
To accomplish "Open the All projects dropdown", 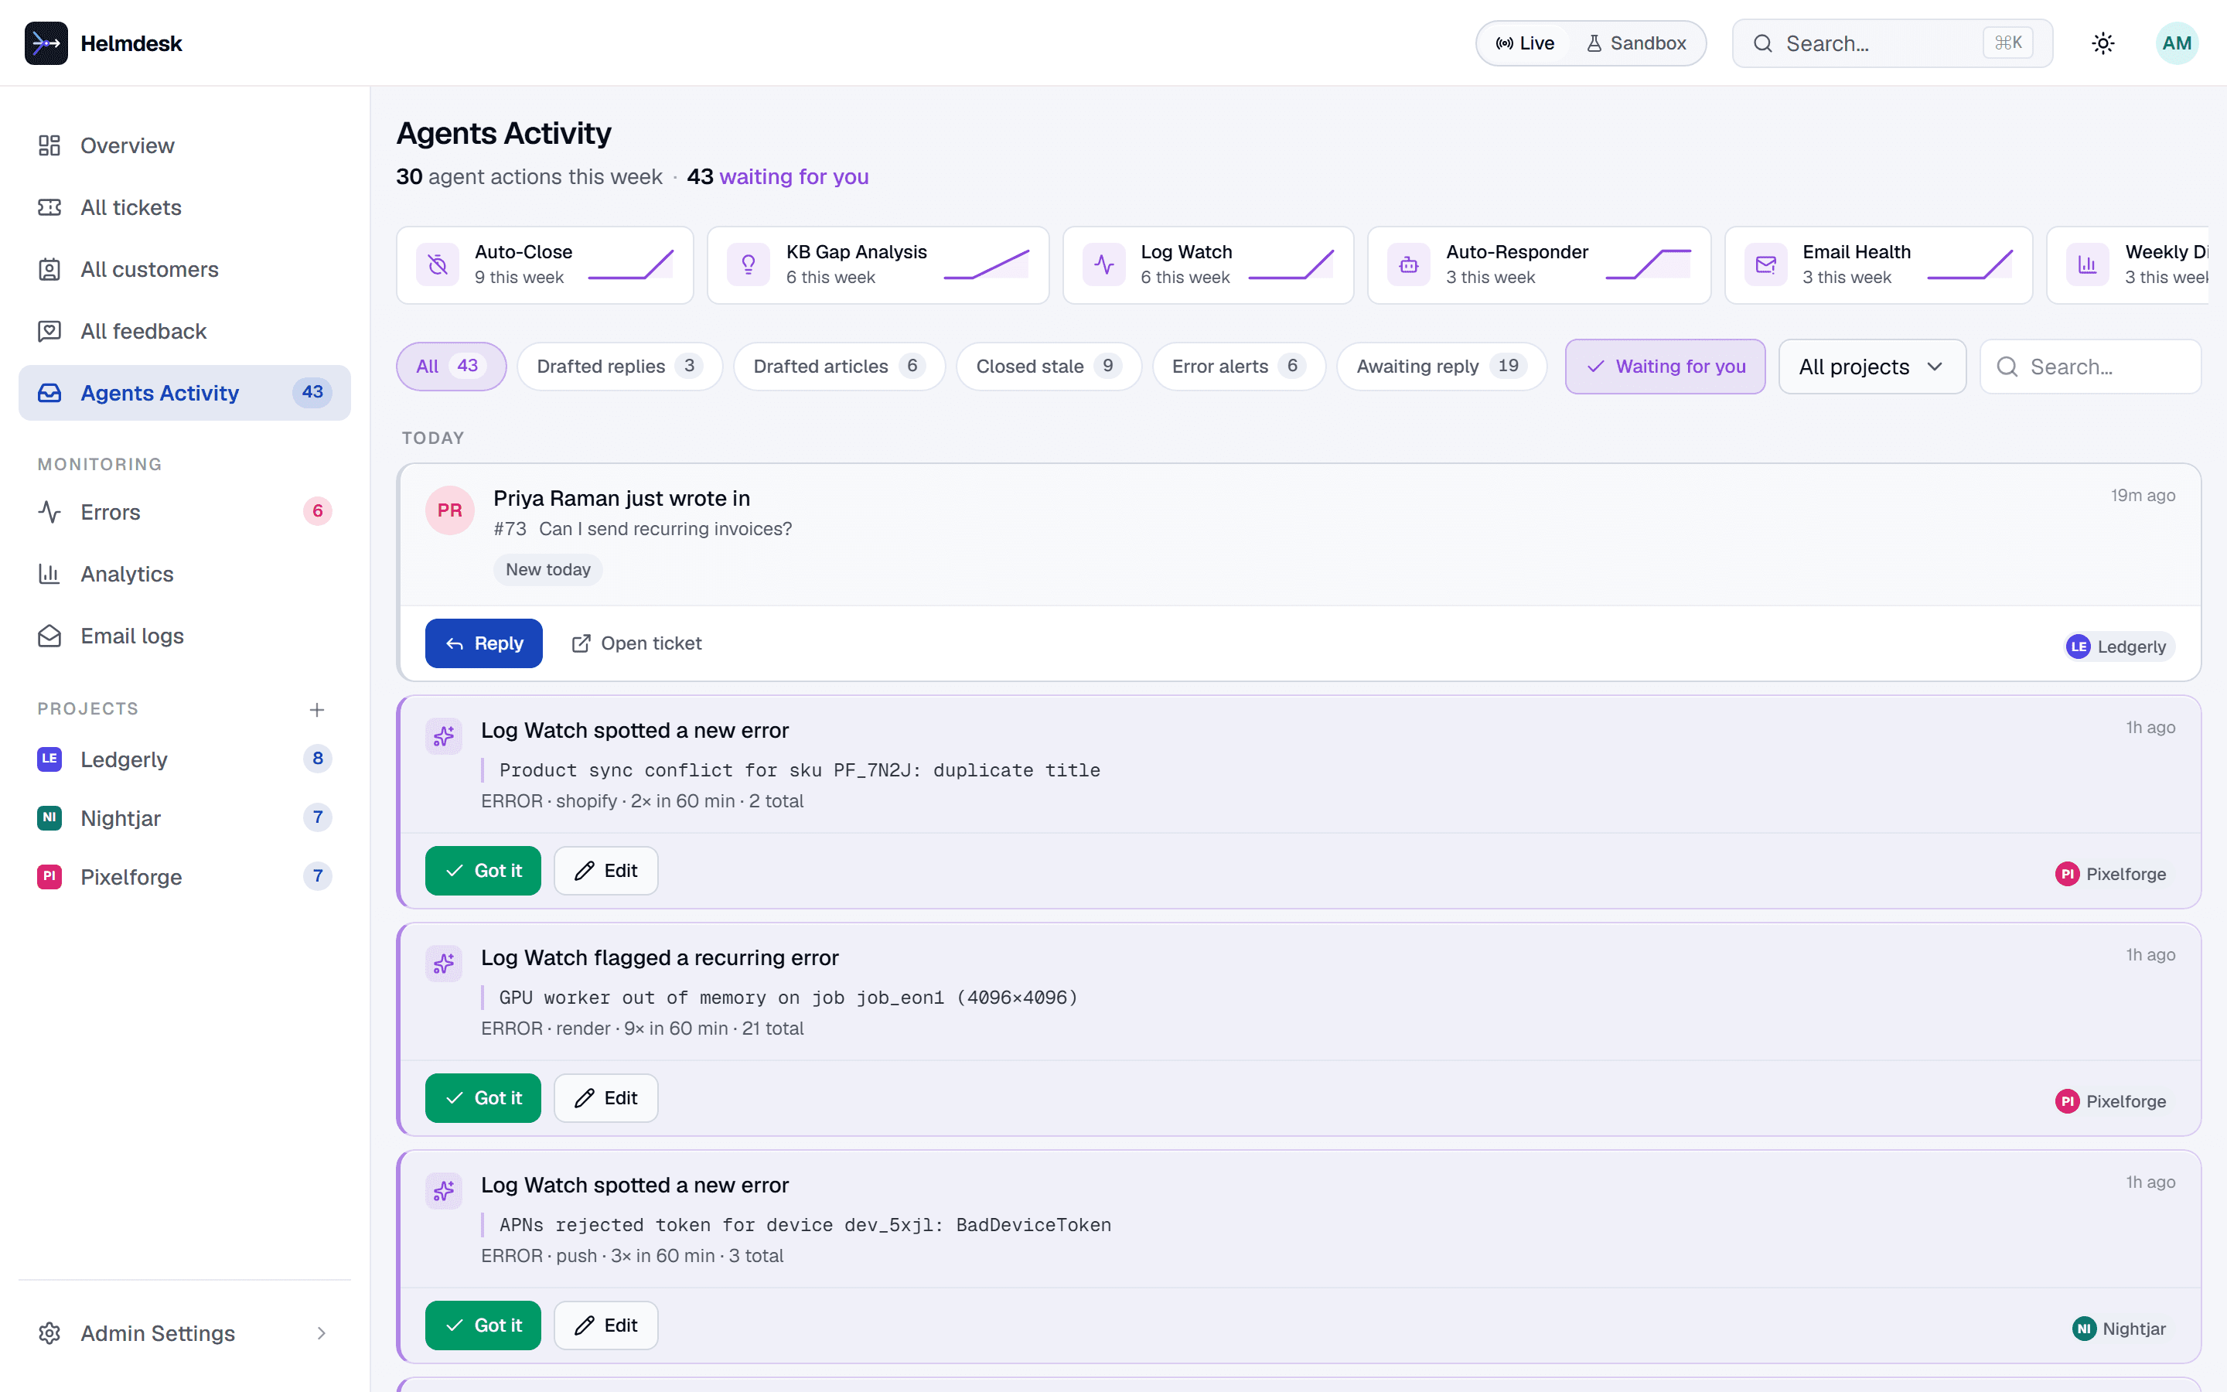I will (x=1872, y=367).
